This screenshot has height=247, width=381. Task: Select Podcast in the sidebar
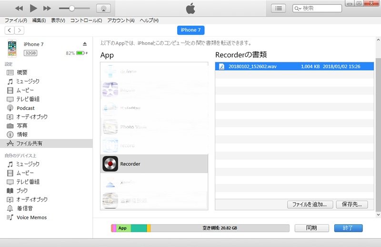pyautogui.click(x=46, y=108)
